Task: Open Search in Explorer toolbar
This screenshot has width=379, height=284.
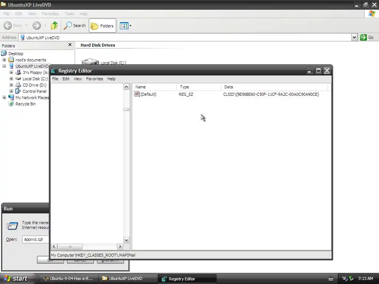Action: click(74, 26)
